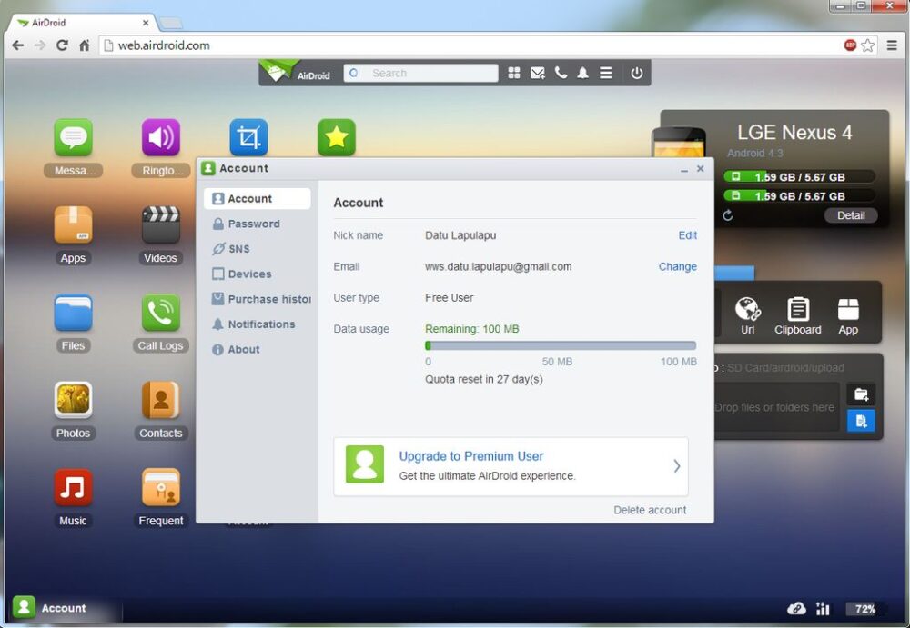Start a call with the phone icon
The width and height of the screenshot is (910, 628).
(x=561, y=73)
